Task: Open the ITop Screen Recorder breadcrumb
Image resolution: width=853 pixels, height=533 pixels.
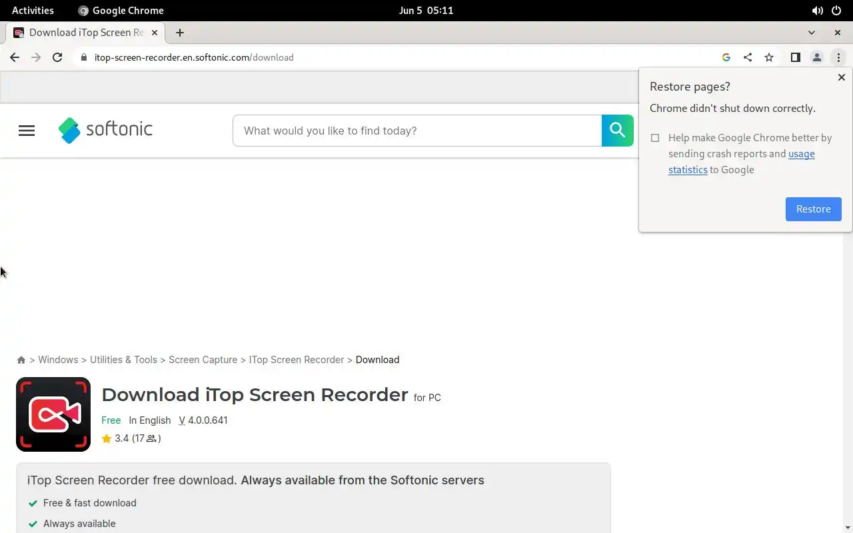Action: coord(297,360)
